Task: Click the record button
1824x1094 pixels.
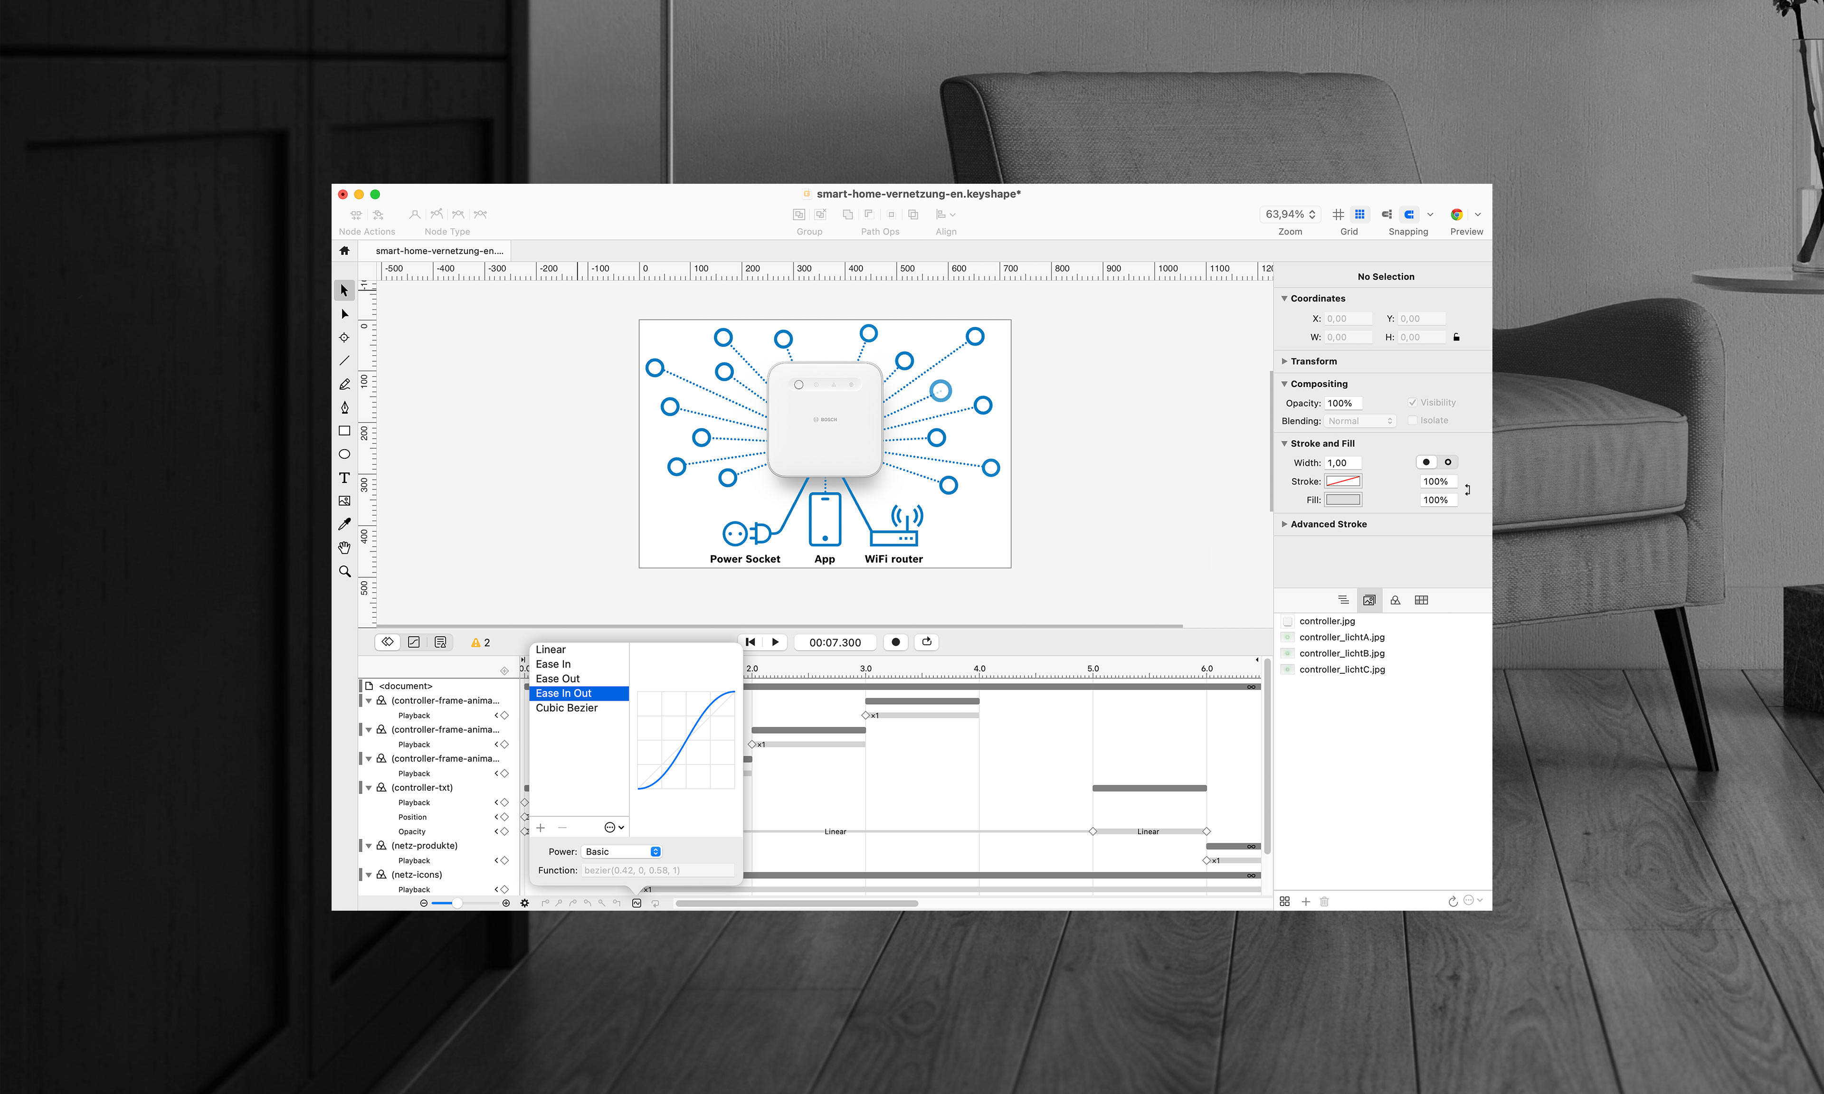Action: 896,642
